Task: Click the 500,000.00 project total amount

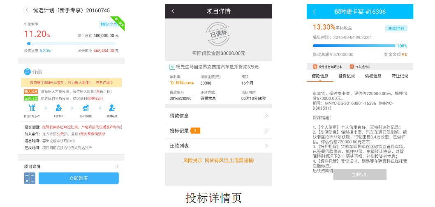Action: point(104,36)
